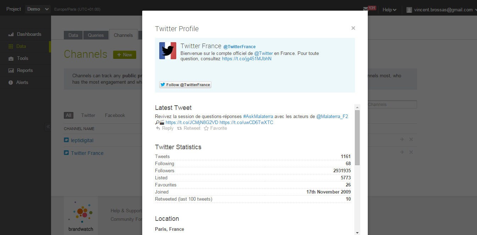Click the search Channels input field
This screenshot has width=477, height=235.
tap(392, 105)
